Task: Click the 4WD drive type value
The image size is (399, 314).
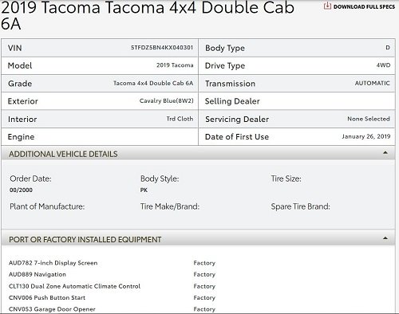Action: [x=383, y=65]
